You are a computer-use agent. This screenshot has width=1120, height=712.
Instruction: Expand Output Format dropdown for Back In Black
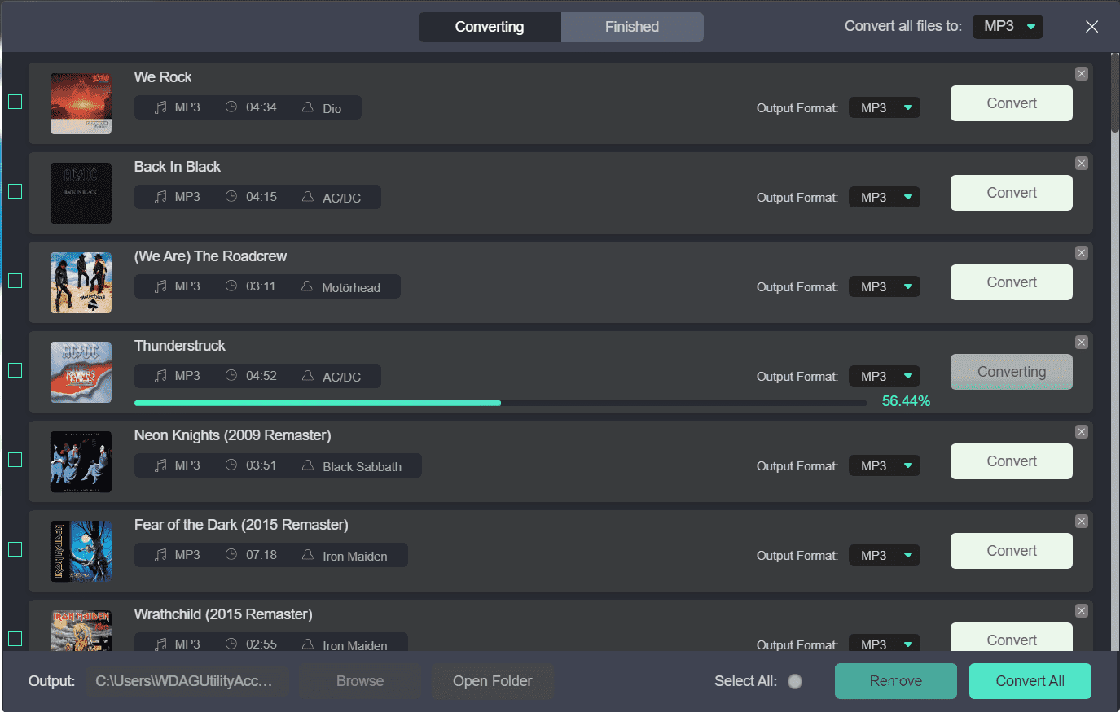click(x=885, y=198)
